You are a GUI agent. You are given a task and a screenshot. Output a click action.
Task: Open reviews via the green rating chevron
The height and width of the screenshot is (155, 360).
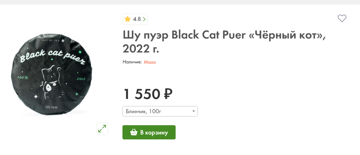pyautogui.click(x=144, y=19)
